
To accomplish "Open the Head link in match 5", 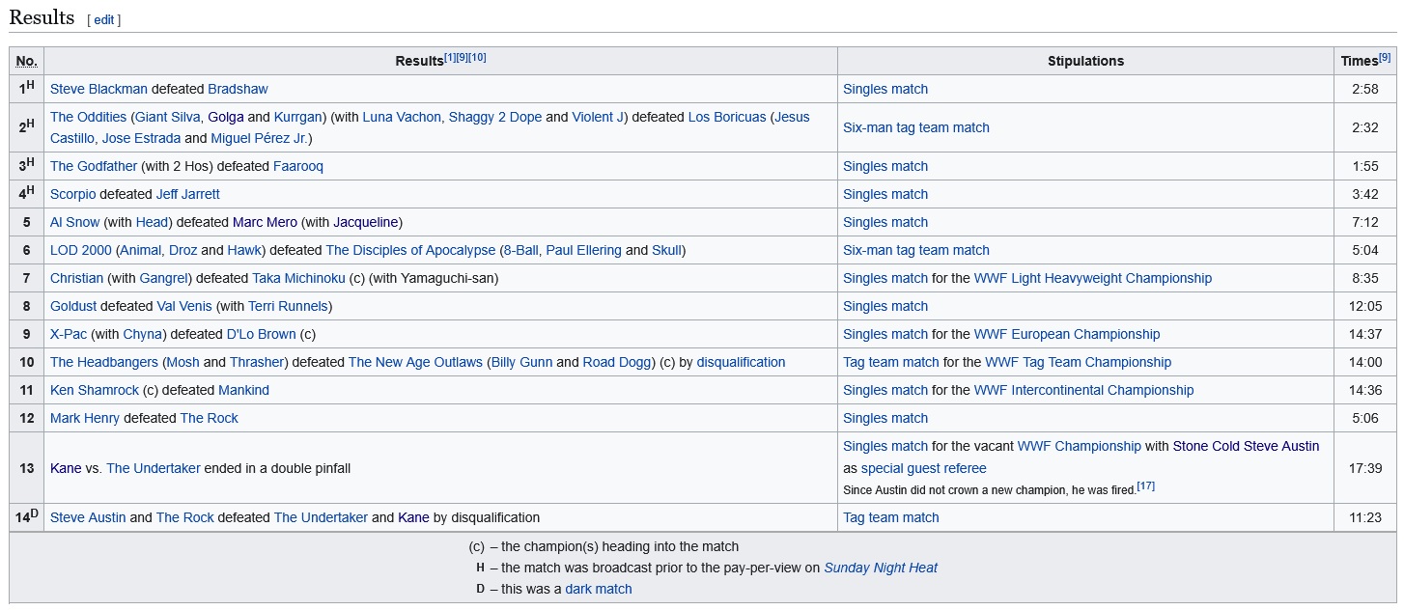I will [x=152, y=222].
